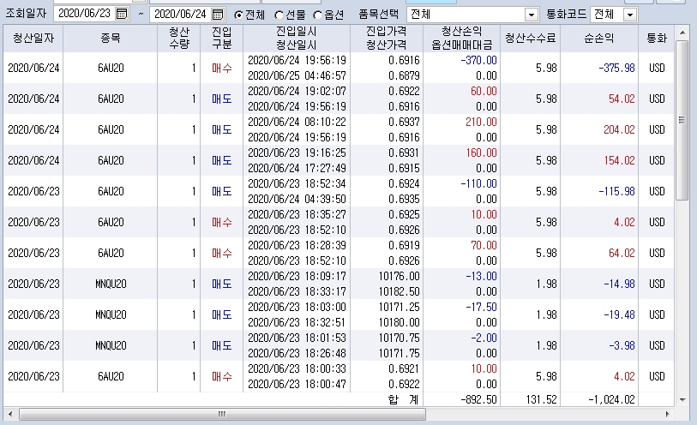Viewport: 697px width, 425px height.
Task: Click entry price 10176.00
Action: pyautogui.click(x=399, y=276)
